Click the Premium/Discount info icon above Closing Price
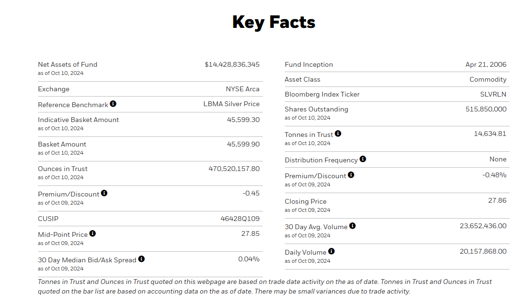 pos(351,175)
